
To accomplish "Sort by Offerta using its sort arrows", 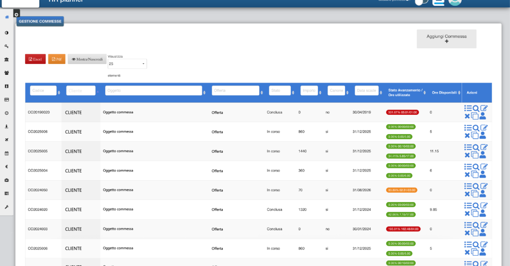I will click(x=261, y=92).
